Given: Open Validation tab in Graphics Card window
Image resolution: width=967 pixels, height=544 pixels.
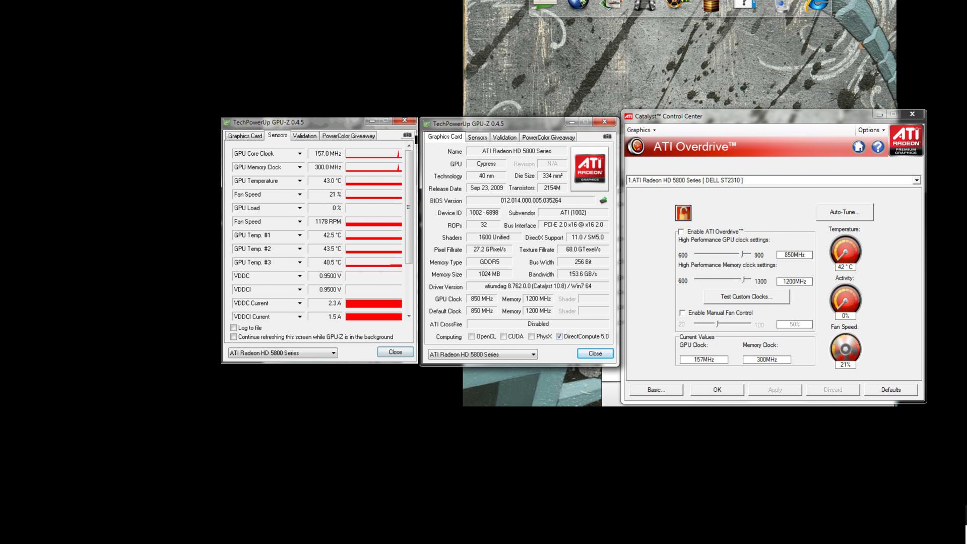Looking at the screenshot, I should (504, 138).
